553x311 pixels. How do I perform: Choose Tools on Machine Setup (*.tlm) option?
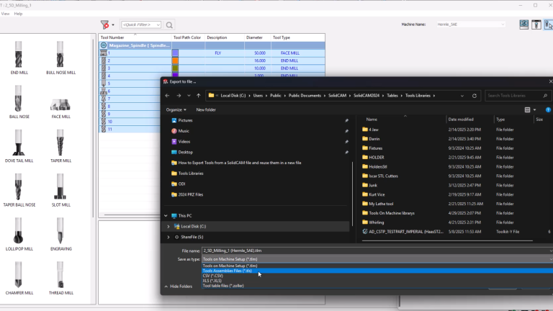[x=377, y=266]
